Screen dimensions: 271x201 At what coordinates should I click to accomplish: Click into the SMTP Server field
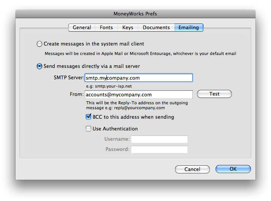tap(139, 78)
